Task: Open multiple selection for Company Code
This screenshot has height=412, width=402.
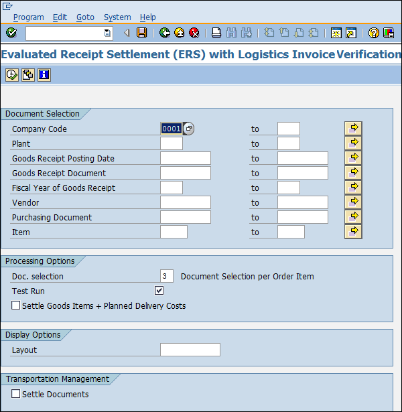Action: coord(353,129)
